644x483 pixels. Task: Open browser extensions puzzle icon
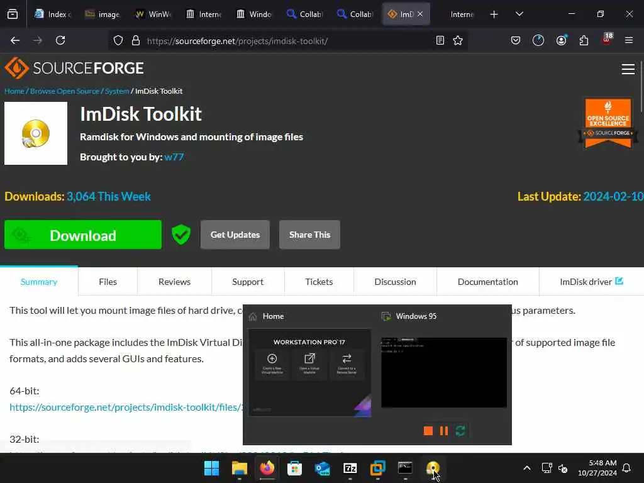(x=584, y=40)
